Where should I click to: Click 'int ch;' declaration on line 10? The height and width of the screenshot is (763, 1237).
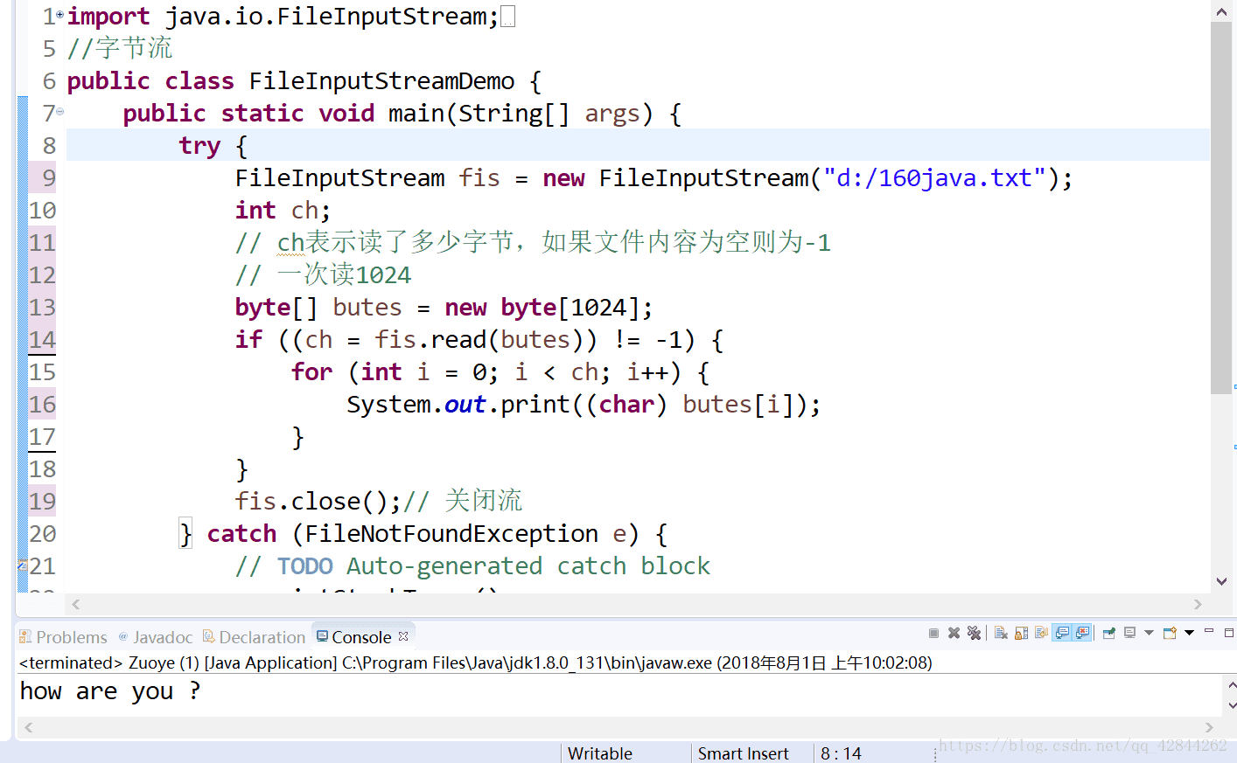point(283,211)
